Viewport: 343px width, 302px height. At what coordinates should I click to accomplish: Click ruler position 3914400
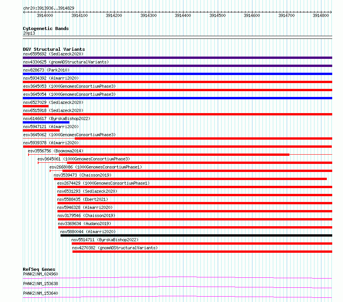(183, 15)
